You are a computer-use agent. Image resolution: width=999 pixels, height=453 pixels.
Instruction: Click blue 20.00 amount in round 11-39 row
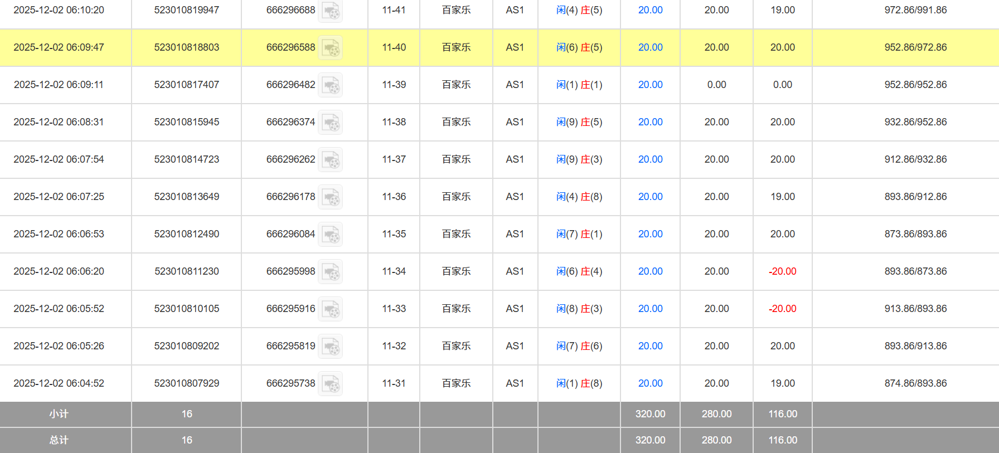pyautogui.click(x=650, y=85)
